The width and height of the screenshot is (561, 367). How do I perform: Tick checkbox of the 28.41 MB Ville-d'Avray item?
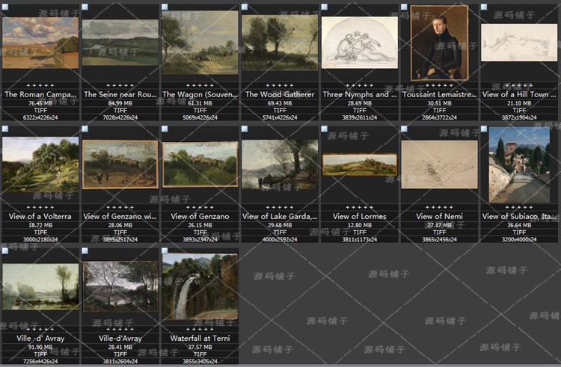point(85,251)
